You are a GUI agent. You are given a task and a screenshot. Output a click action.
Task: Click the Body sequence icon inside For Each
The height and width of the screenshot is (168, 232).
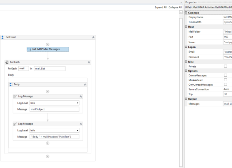click(x=11, y=84)
